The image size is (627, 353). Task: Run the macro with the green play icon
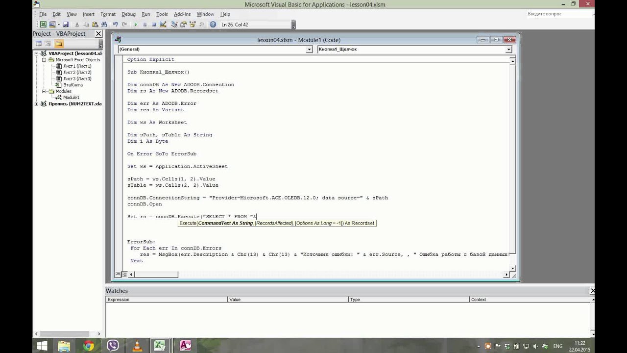click(x=136, y=24)
